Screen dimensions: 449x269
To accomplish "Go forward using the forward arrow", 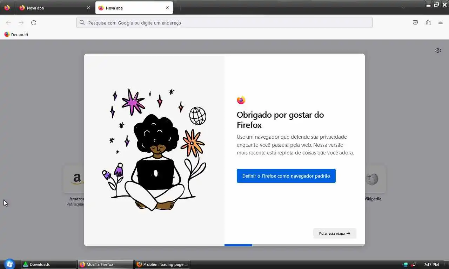I will click(x=21, y=23).
